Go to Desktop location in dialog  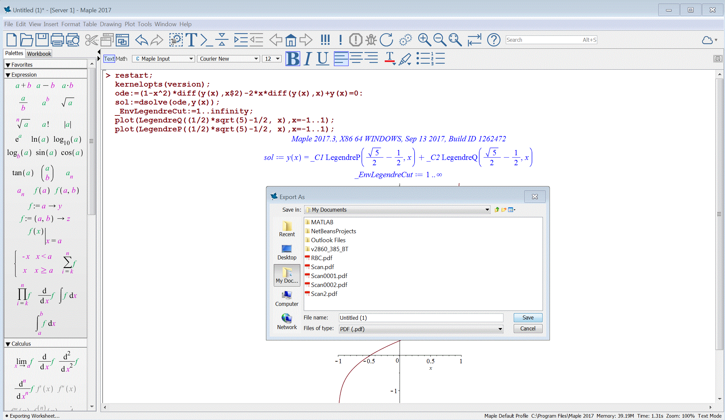[287, 252]
